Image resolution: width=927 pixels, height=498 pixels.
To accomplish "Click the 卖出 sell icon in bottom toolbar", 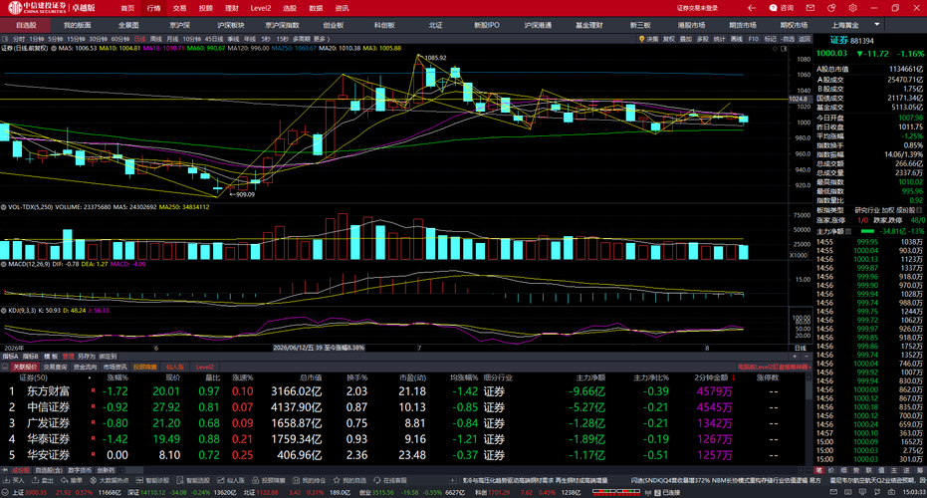I will coord(35,480).
